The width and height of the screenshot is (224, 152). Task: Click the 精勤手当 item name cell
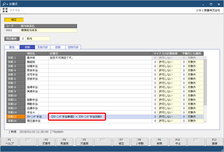click(37, 104)
